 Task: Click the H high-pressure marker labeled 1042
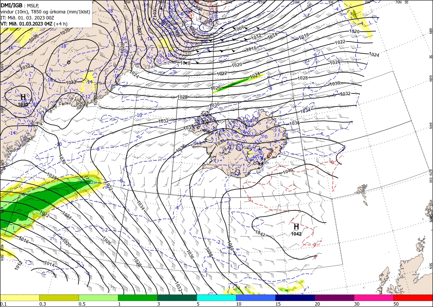point(296,226)
